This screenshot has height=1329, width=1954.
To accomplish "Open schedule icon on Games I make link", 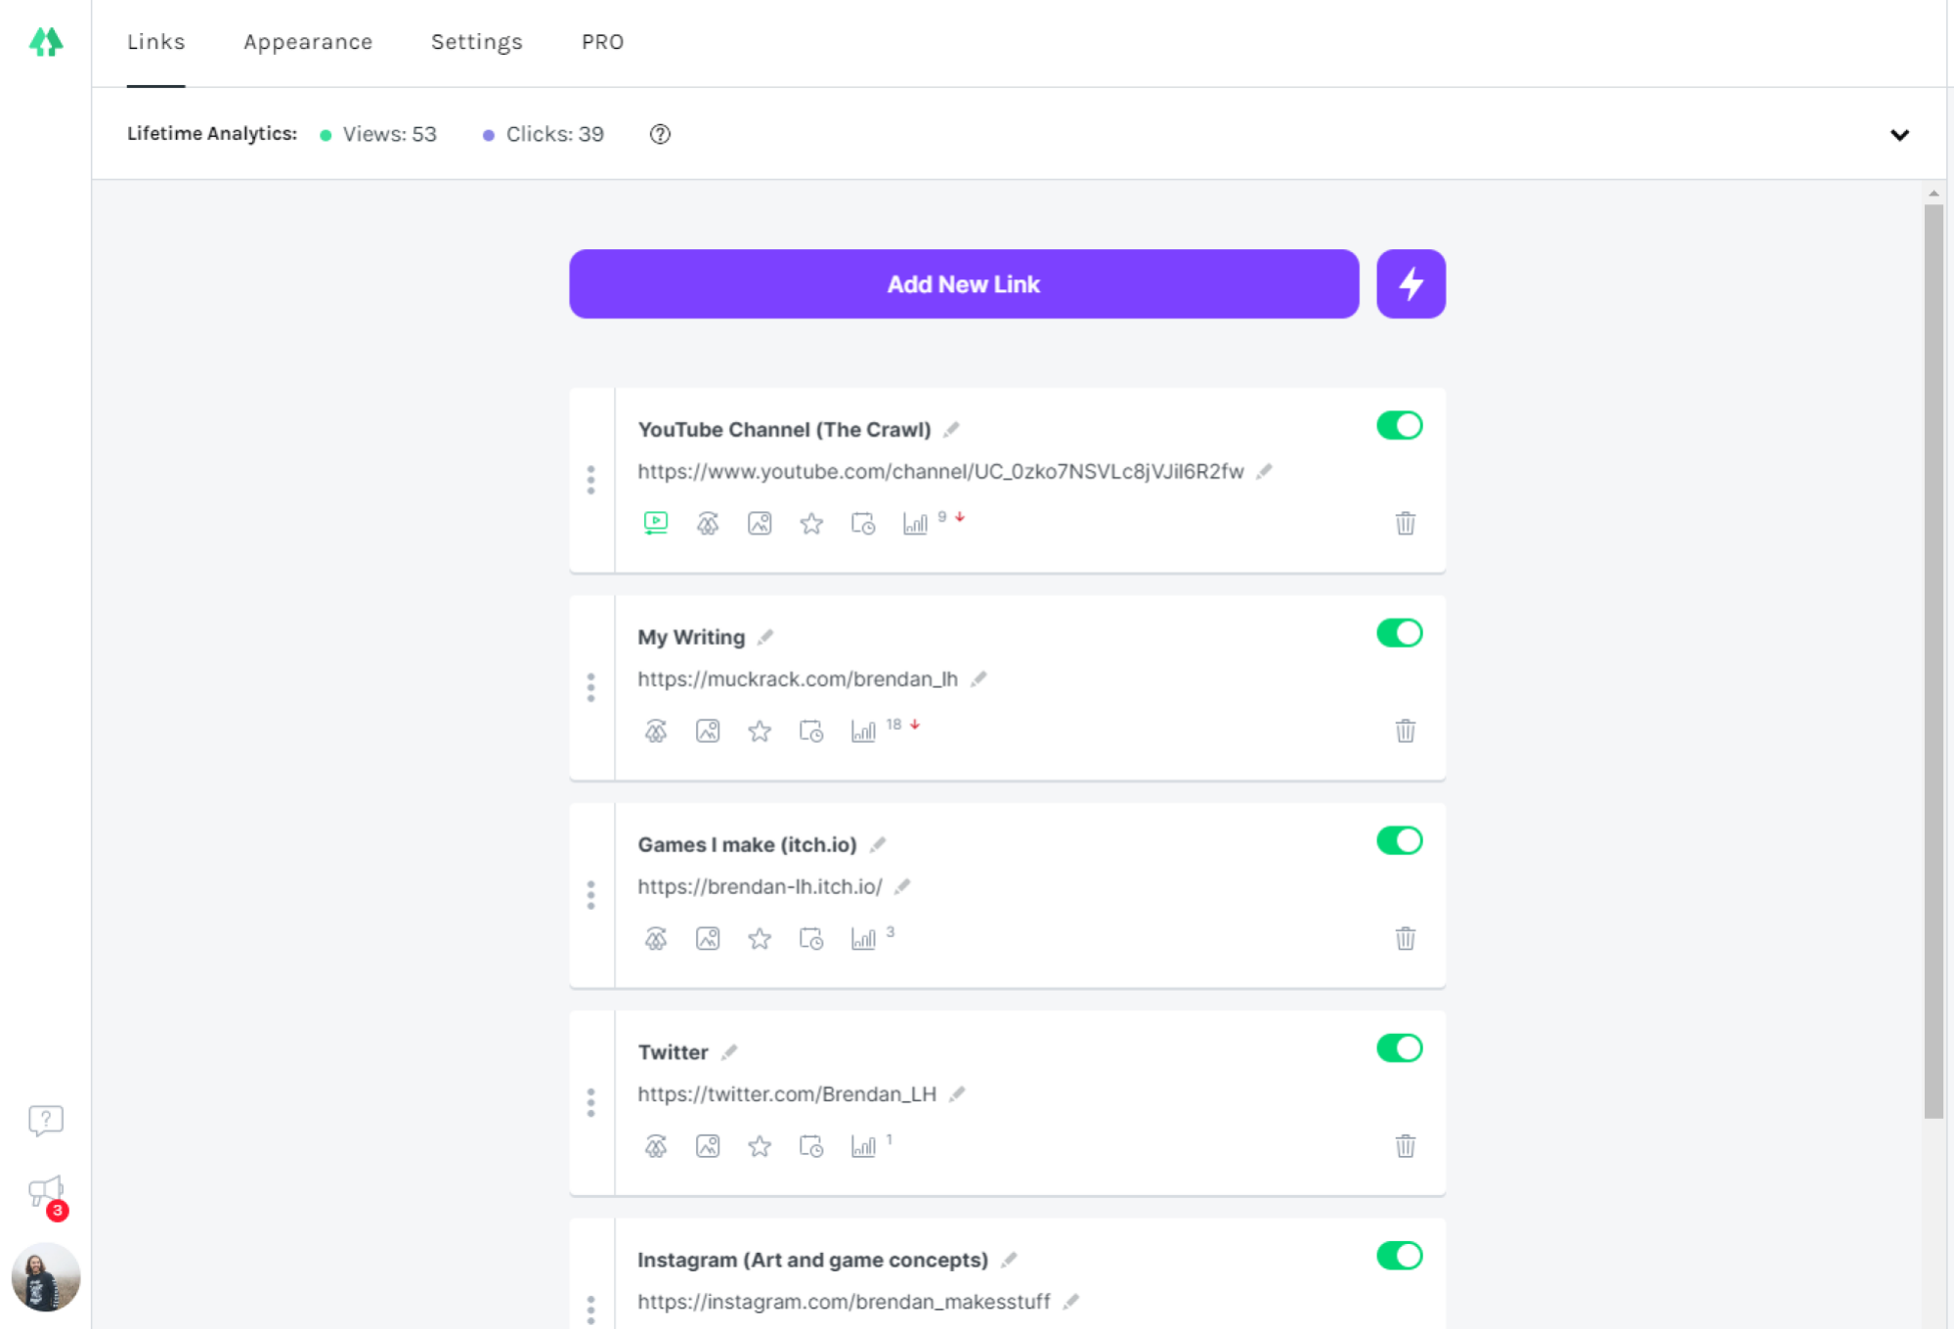I will pyautogui.click(x=811, y=939).
